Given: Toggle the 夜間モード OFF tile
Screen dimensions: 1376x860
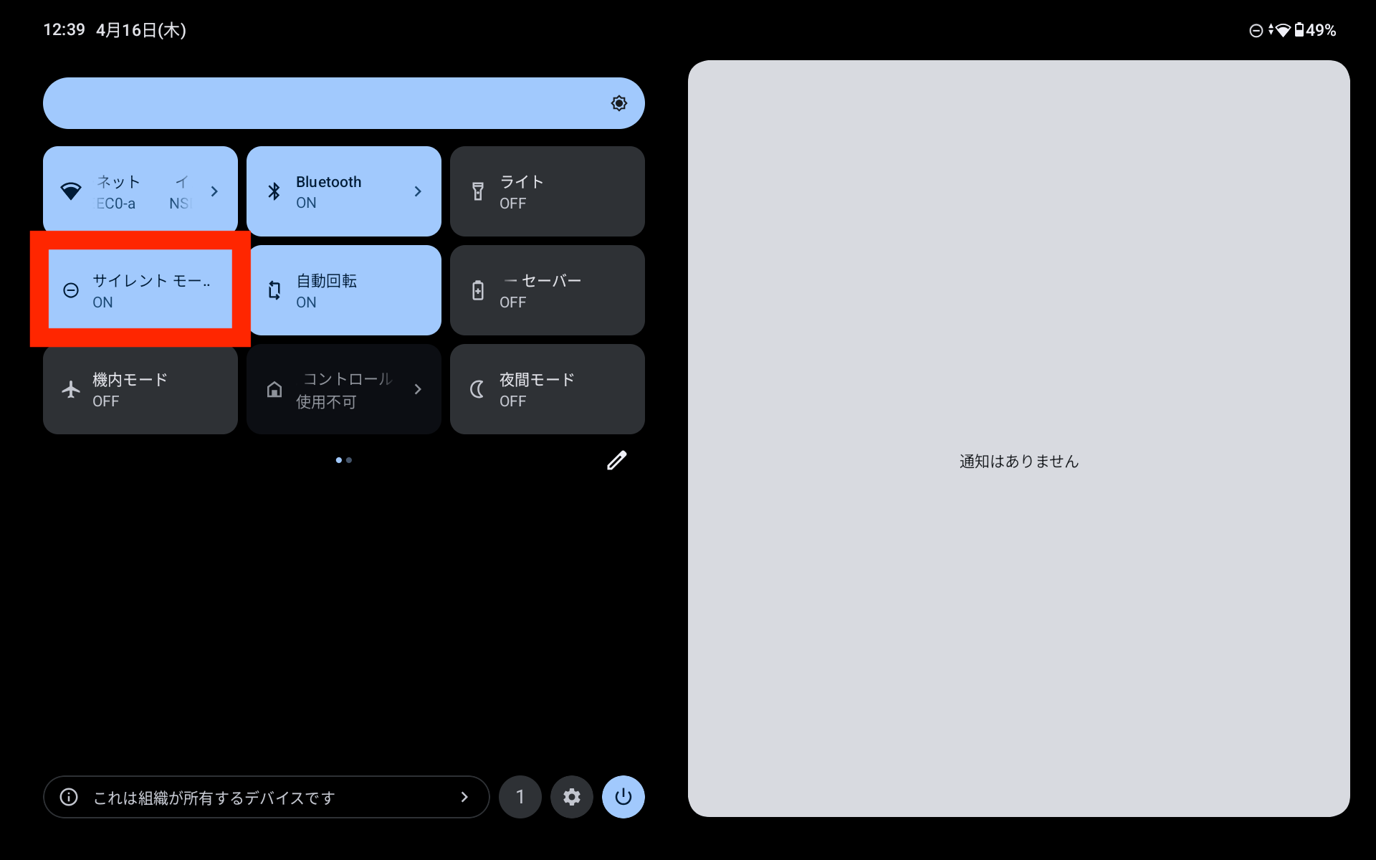Looking at the screenshot, I should pyautogui.click(x=548, y=389).
